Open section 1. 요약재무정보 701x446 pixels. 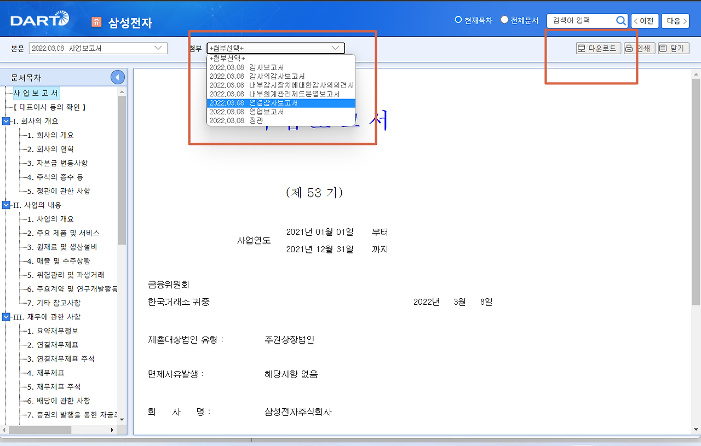pyautogui.click(x=52, y=331)
